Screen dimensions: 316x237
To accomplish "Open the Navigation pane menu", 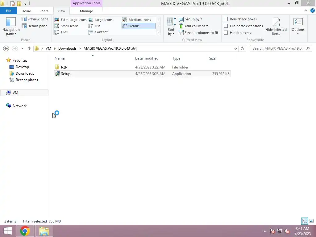I will click(x=11, y=27).
